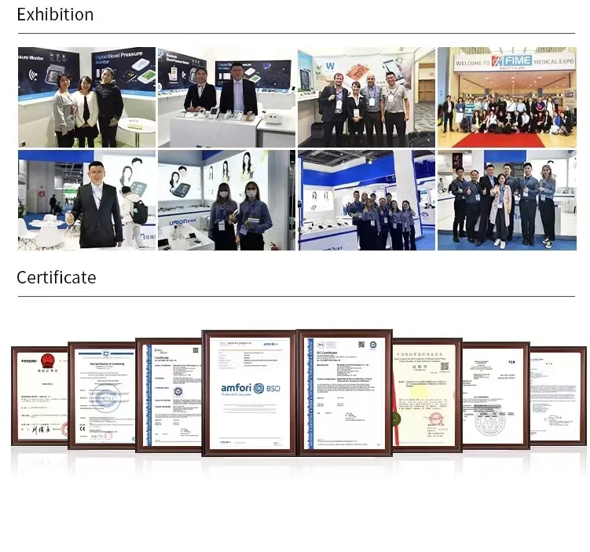Screen dimensions: 590x552
Task: Click the "Exhibition" section heading
Action: pyautogui.click(x=55, y=15)
